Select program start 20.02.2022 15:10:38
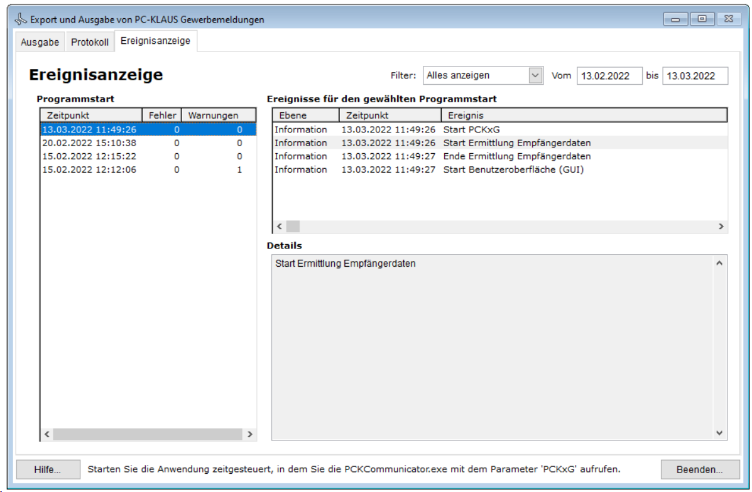 (89, 143)
